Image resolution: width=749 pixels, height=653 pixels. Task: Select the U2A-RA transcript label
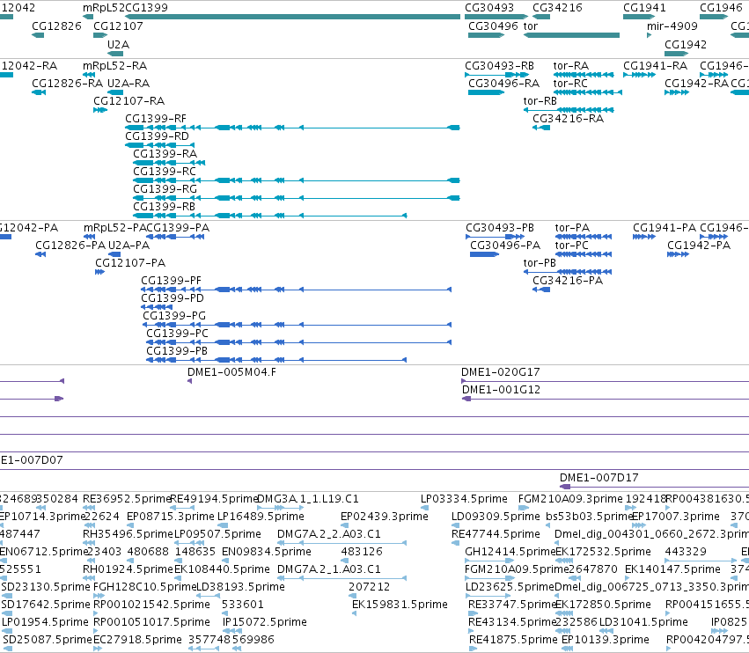tap(129, 84)
